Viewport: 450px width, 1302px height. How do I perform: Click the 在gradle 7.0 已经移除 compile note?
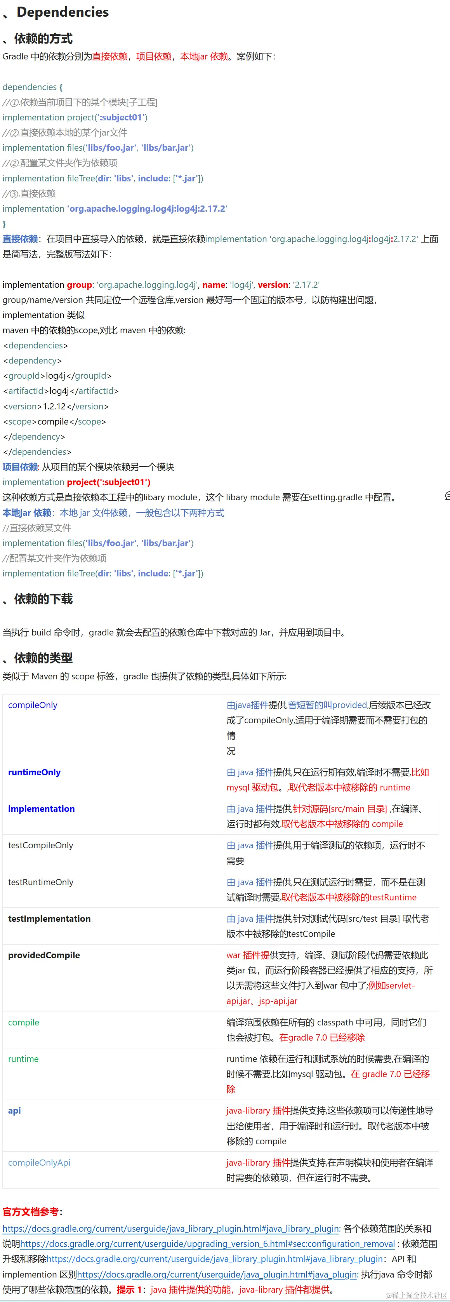(322, 1037)
